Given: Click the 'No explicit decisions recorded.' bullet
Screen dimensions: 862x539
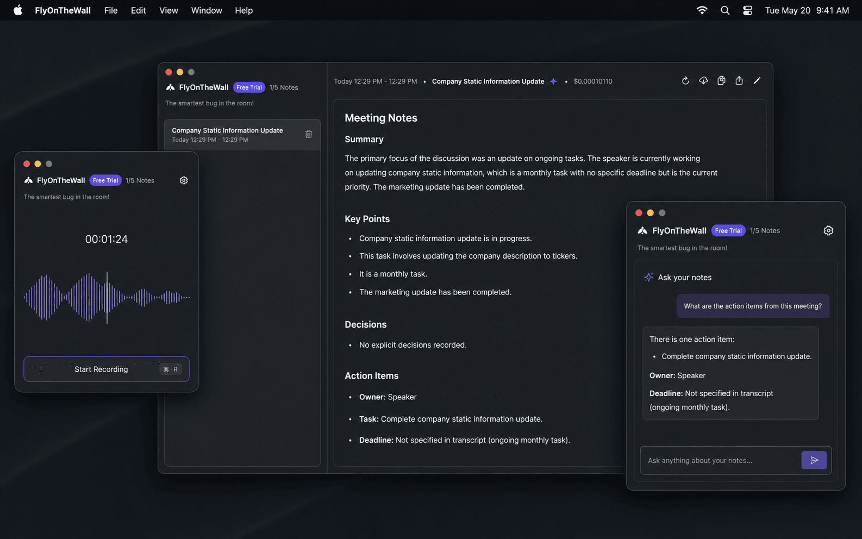Looking at the screenshot, I should (413, 345).
